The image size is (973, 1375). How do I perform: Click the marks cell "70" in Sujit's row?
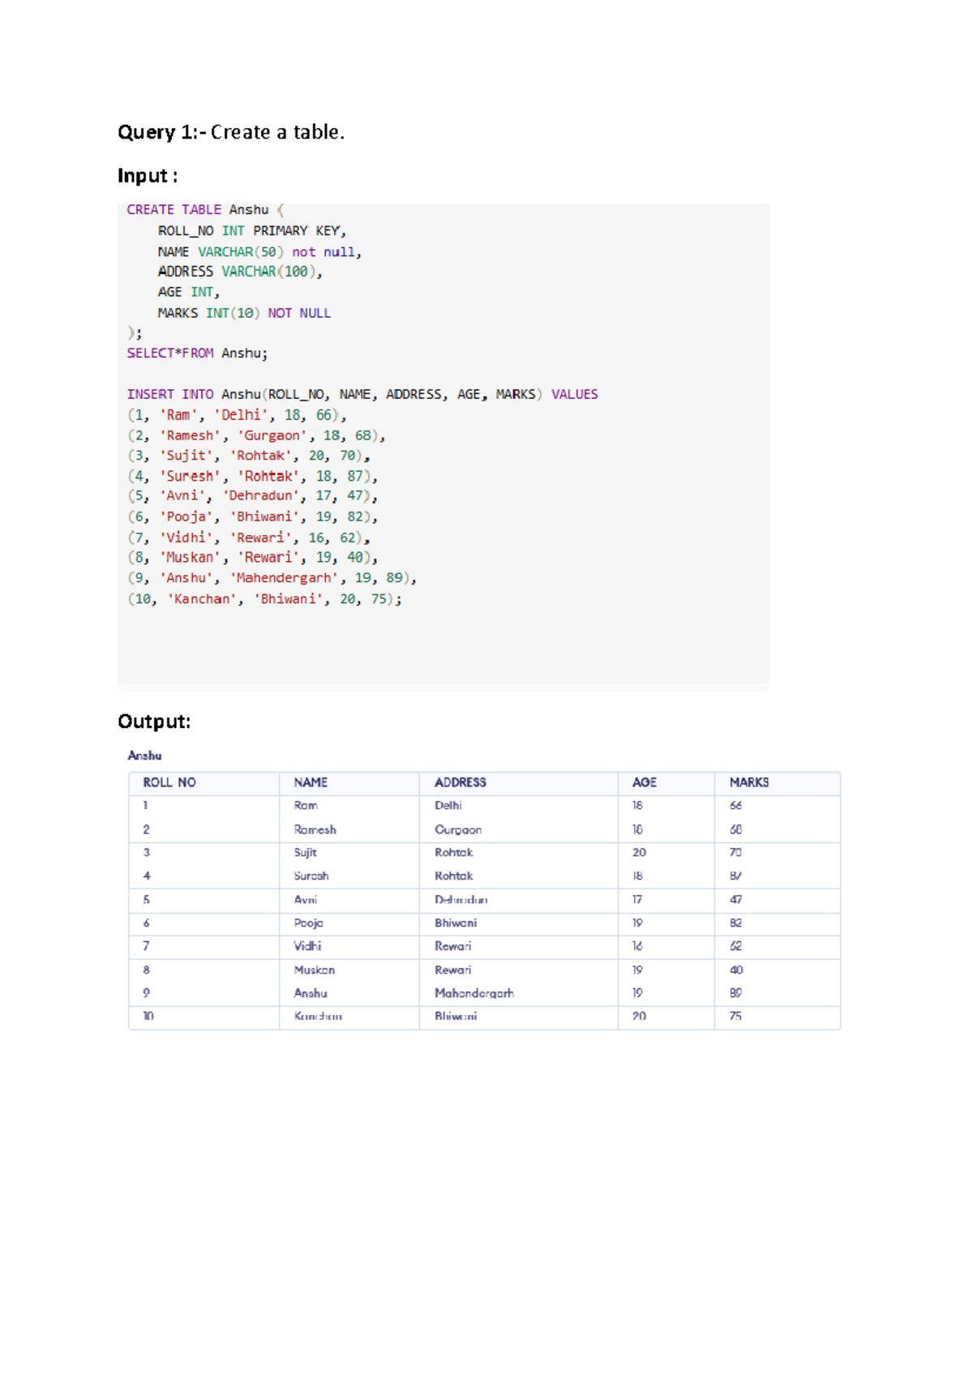pos(735,853)
